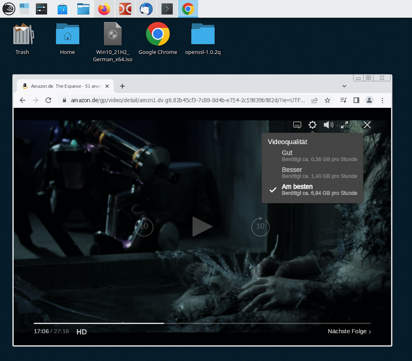
Task: Click the HD quality badge
Action: (81, 332)
